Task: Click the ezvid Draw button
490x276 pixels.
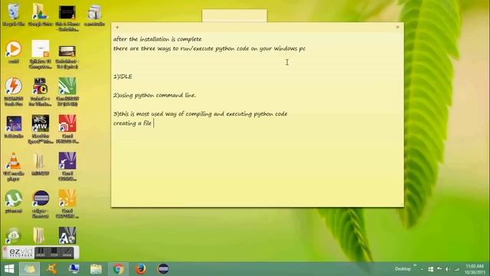Action: (x=67, y=252)
